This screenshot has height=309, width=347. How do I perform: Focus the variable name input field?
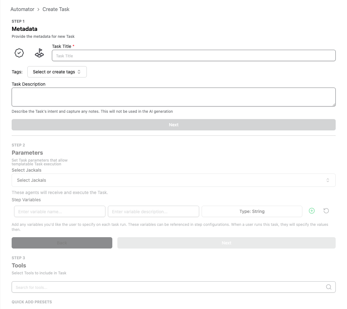60,211
